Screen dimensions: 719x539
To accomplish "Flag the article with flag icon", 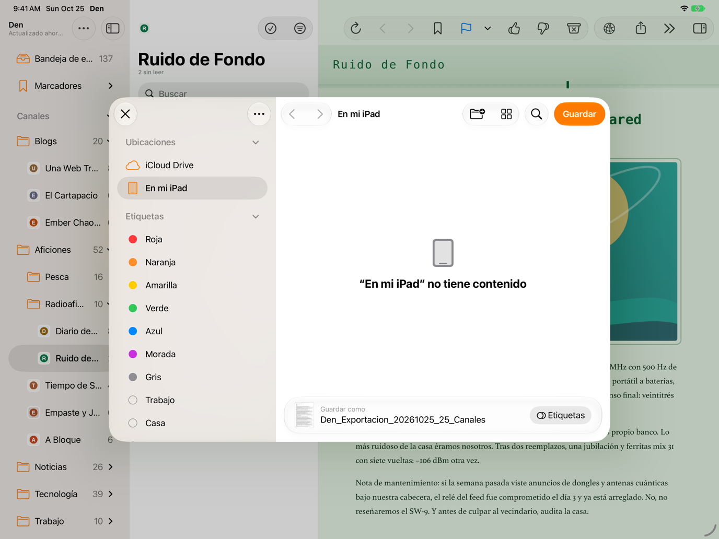I will [x=466, y=28].
